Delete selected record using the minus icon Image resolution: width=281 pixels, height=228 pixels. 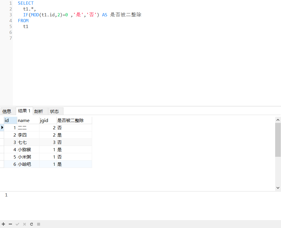pos(11,224)
